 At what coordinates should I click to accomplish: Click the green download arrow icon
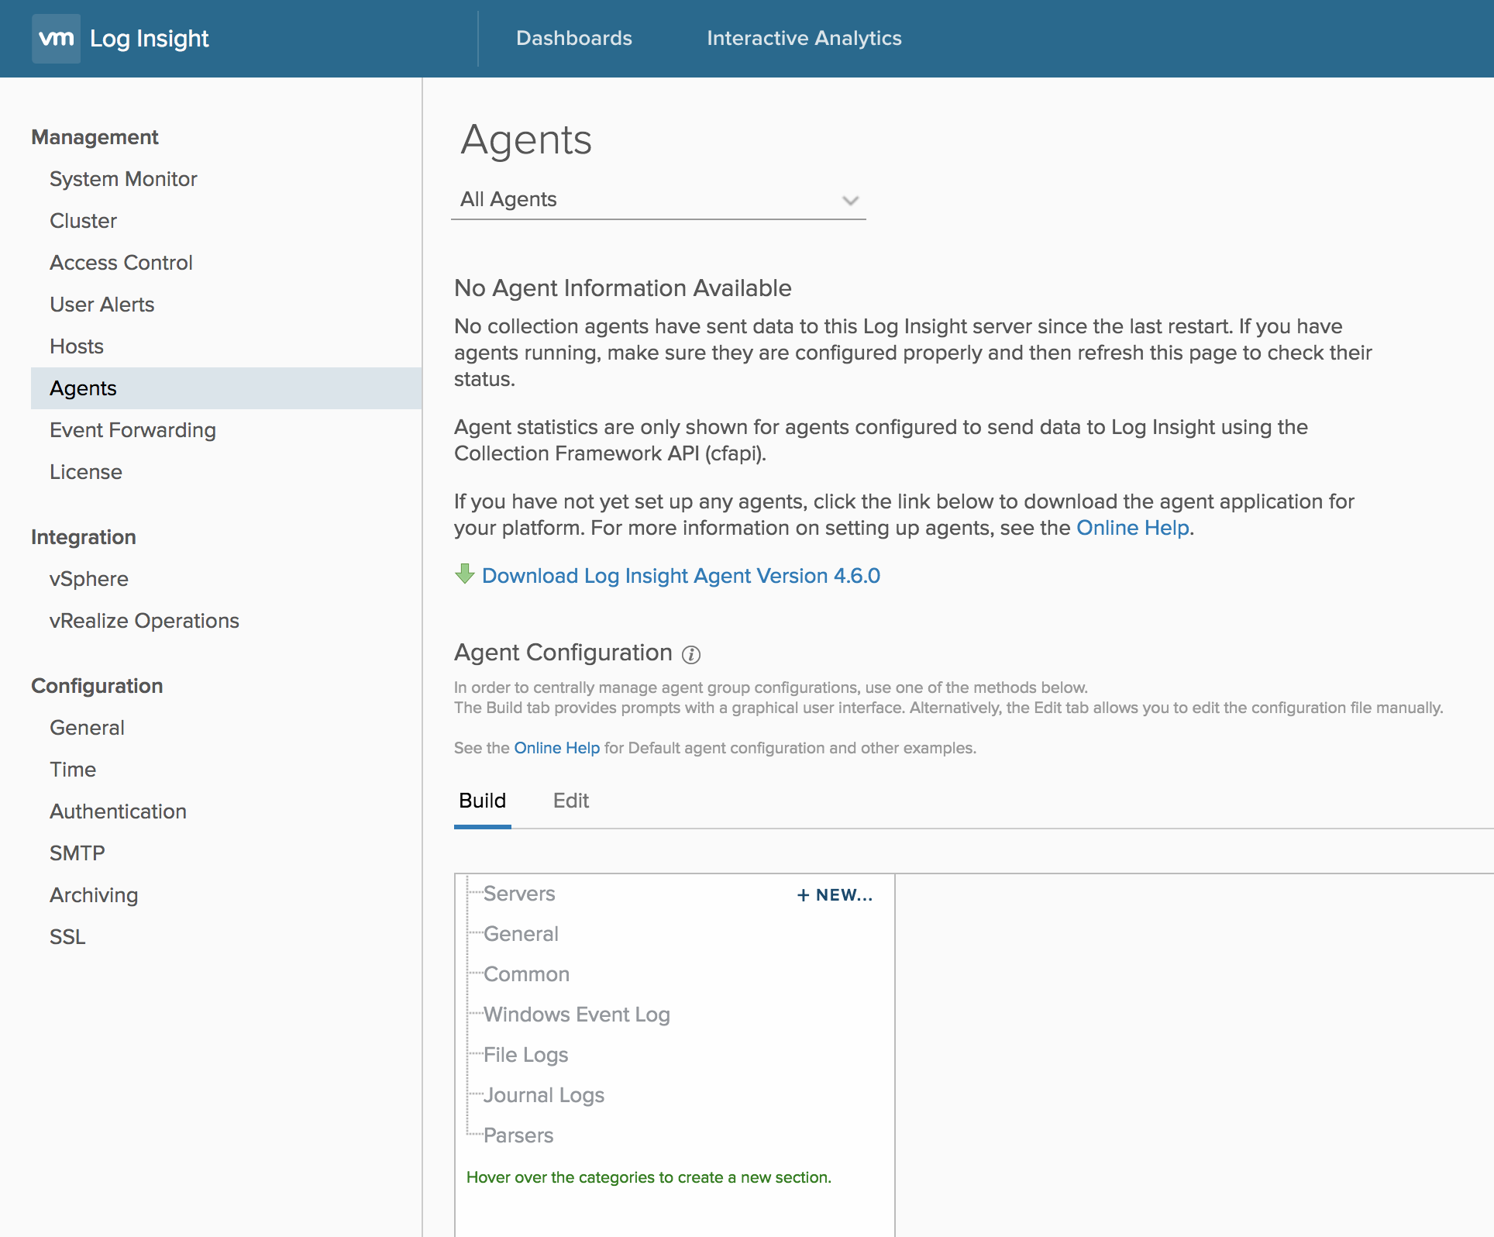pos(464,574)
